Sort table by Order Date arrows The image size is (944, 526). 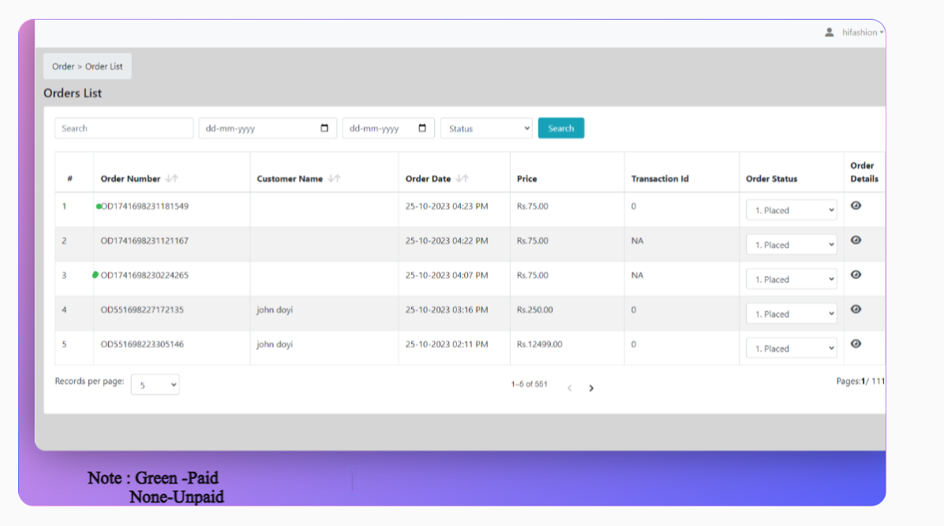[x=463, y=179]
